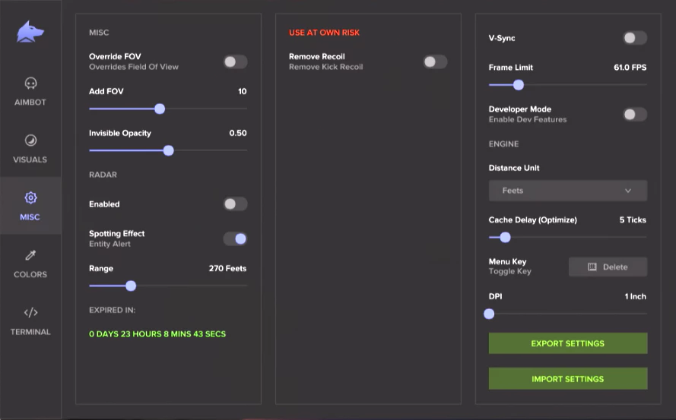This screenshot has height=420, width=676.
Task: Click the Invisible Opacity slider handle
Action: (x=169, y=151)
